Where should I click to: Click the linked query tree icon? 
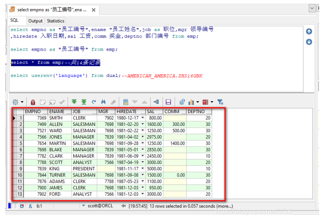156,102
